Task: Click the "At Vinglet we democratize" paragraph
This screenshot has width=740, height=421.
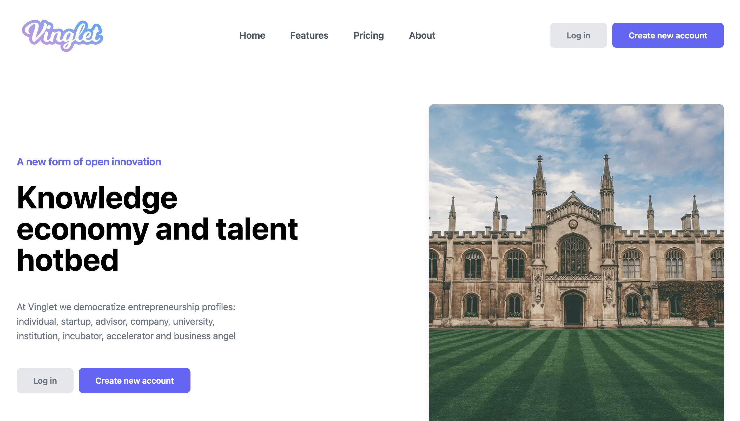Action: pyautogui.click(x=126, y=321)
